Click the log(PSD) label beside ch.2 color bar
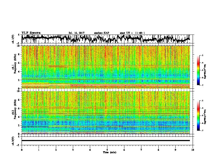The width and height of the screenshot is (217, 168). pyautogui.click(x=205, y=117)
